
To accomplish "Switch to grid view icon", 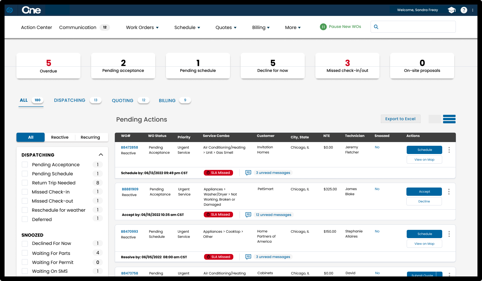I will [435, 119].
